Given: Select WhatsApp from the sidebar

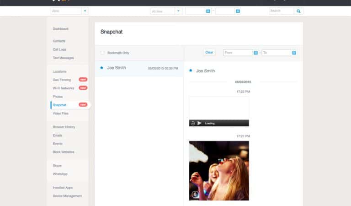Looking at the screenshot, I should coord(60,174).
